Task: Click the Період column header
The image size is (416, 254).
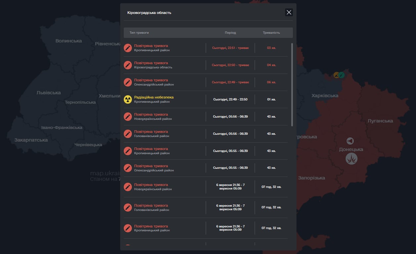Action: 230,33
